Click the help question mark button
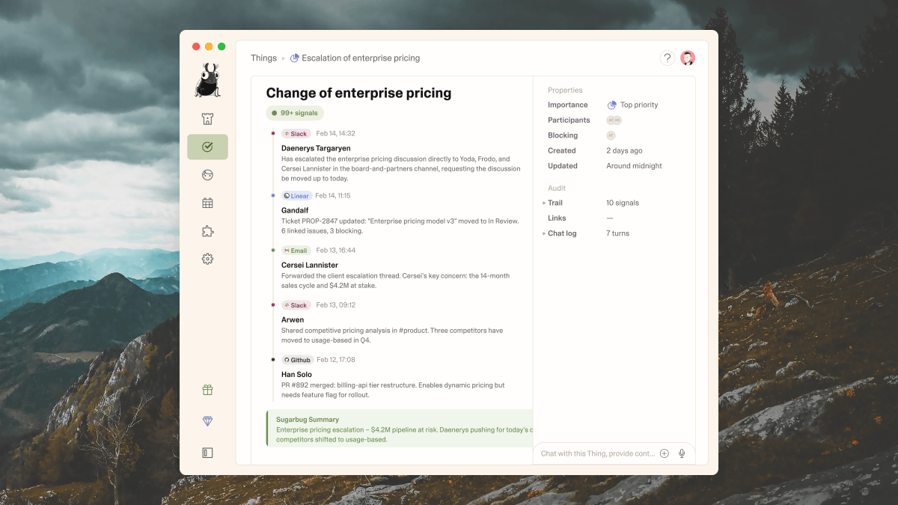 coord(667,58)
